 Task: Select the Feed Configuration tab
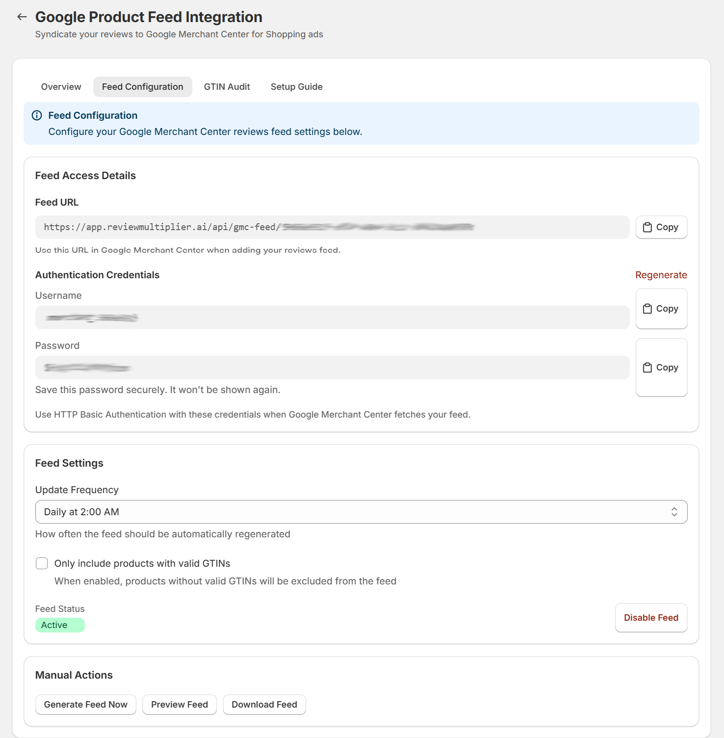pyautogui.click(x=142, y=86)
